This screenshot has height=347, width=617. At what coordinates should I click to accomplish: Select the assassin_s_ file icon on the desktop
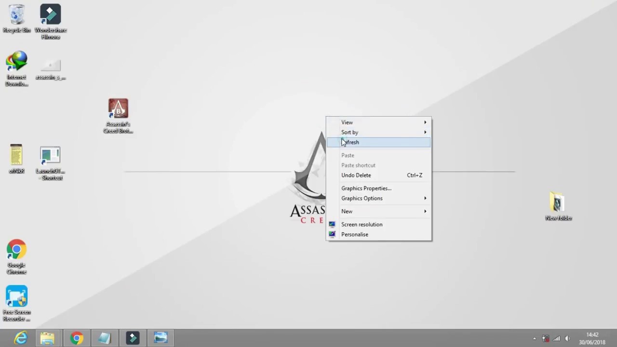click(51, 69)
